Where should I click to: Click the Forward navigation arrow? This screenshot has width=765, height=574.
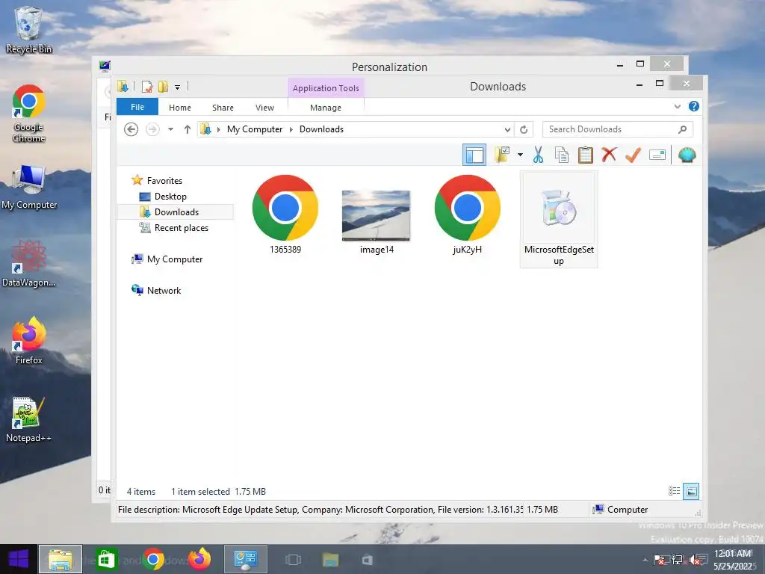[152, 129]
